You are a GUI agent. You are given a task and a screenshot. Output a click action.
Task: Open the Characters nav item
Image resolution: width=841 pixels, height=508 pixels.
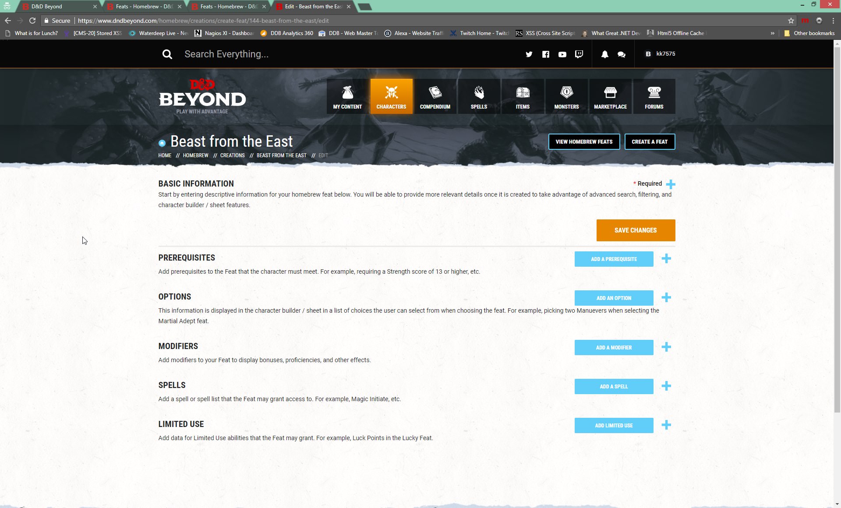pos(391,96)
